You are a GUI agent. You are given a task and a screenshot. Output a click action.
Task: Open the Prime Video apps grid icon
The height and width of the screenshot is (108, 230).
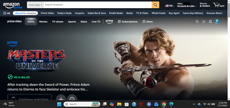pos(204,21)
